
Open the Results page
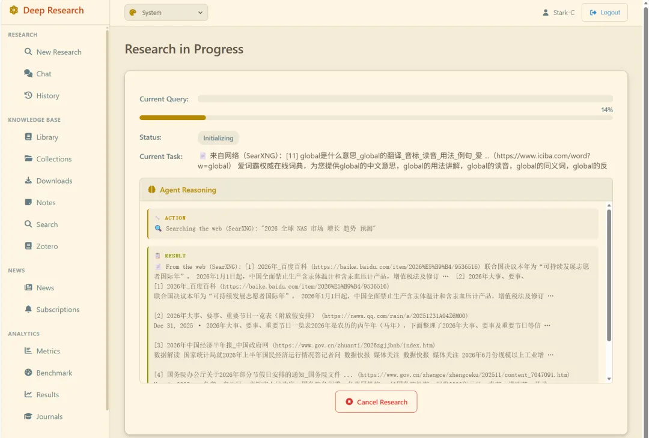point(47,395)
